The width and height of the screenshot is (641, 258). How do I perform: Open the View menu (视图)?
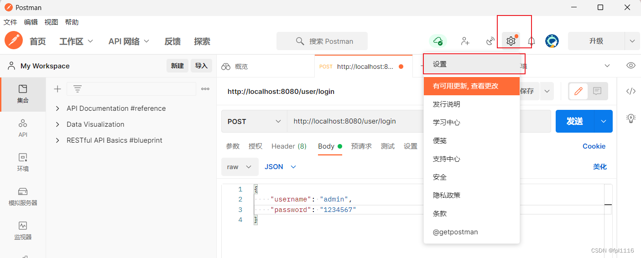(52, 22)
